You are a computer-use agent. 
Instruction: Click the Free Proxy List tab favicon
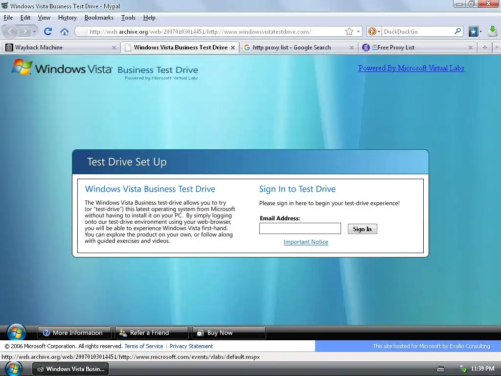click(366, 47)
